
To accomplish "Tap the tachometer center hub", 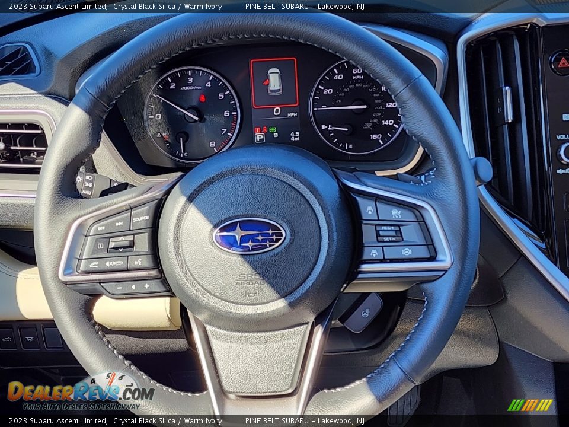I will [192, 114].
